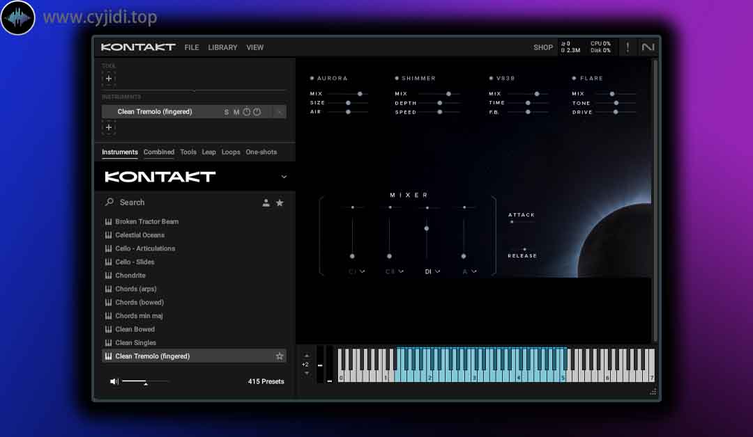Adjust the SHIMMER DEPTH slider
Screen dimensions: 753x437
[x=439, y=103]
